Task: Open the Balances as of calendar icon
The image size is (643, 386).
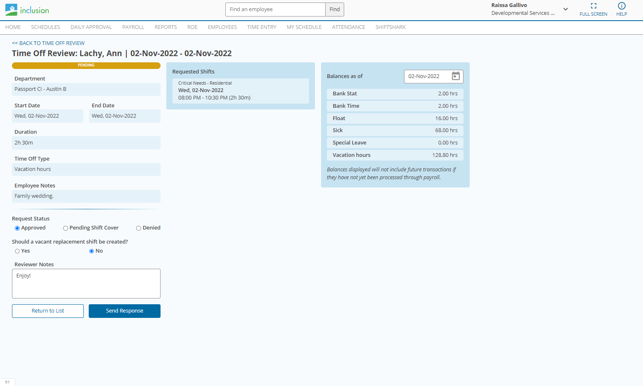Action: coord(456,76)
